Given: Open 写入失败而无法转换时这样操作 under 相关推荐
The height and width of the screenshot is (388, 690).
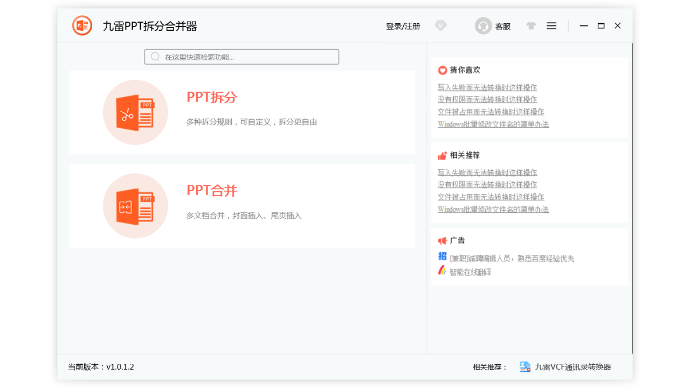Looking at the screenshot, I should (487, 172).
